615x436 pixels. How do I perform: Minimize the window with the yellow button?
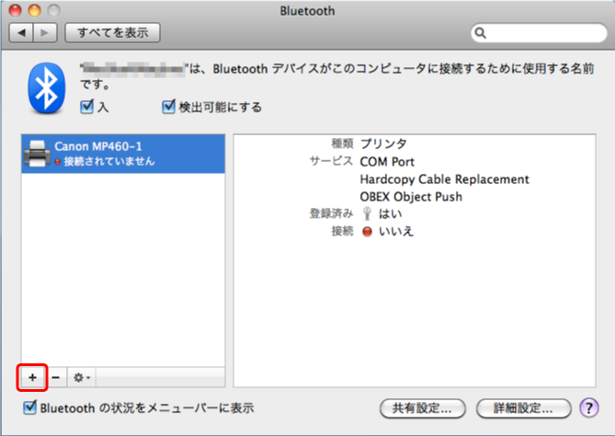coord(35,11)
